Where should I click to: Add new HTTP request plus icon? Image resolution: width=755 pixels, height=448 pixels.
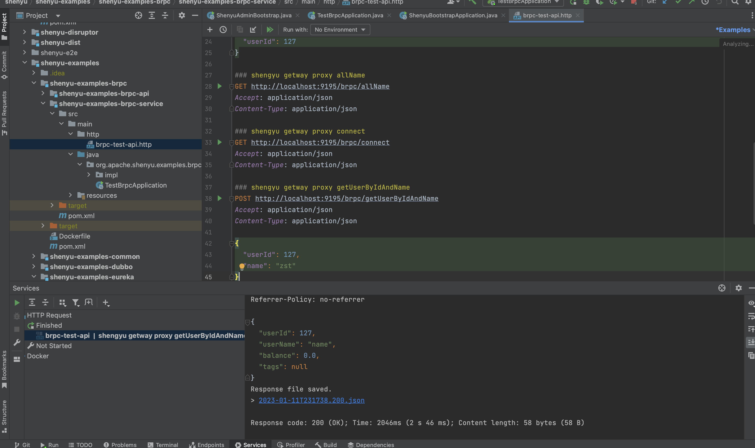pyautogui.click(x=210, y=30)
